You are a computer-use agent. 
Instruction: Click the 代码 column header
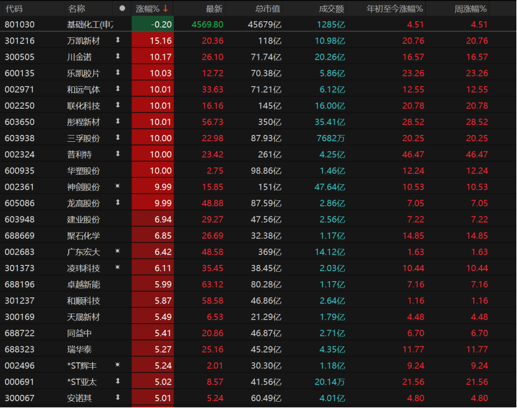click(14, 9)
